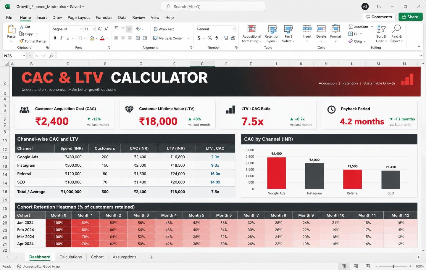Expand the Name Box dropdown arrow
426x270 pixels.
pos(23,56)
